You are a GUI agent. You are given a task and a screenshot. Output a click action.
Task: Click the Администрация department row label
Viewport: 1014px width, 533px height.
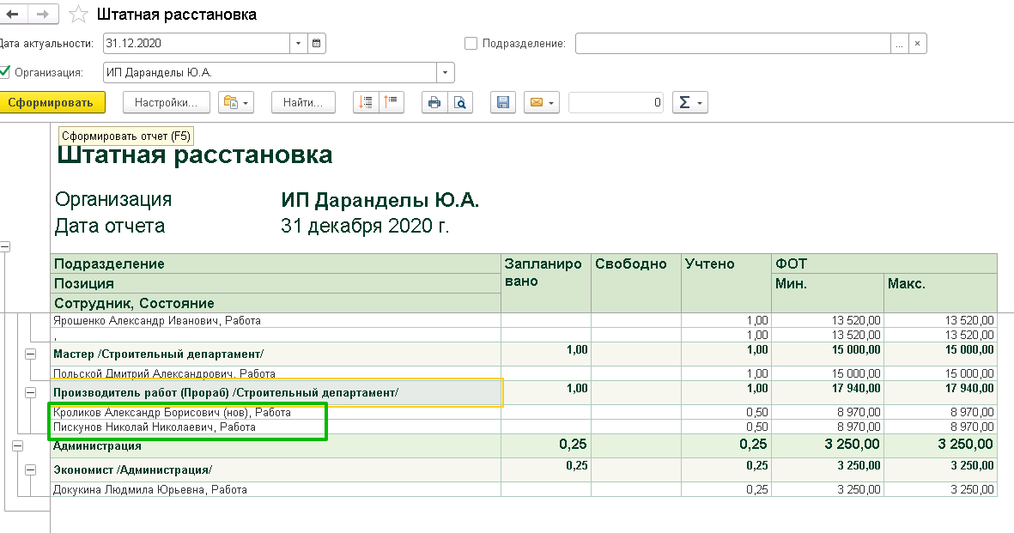[x=97, y=445]
